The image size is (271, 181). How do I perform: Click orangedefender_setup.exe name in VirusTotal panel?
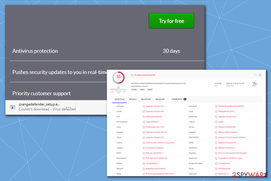click(x=139, y=86)
